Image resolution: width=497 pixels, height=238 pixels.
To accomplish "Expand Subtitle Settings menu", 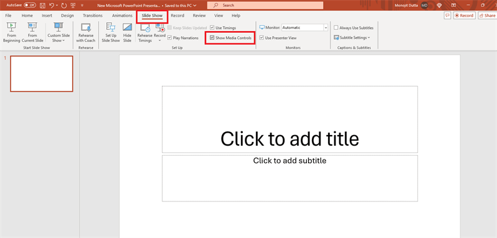I will (x=352, y=38).
